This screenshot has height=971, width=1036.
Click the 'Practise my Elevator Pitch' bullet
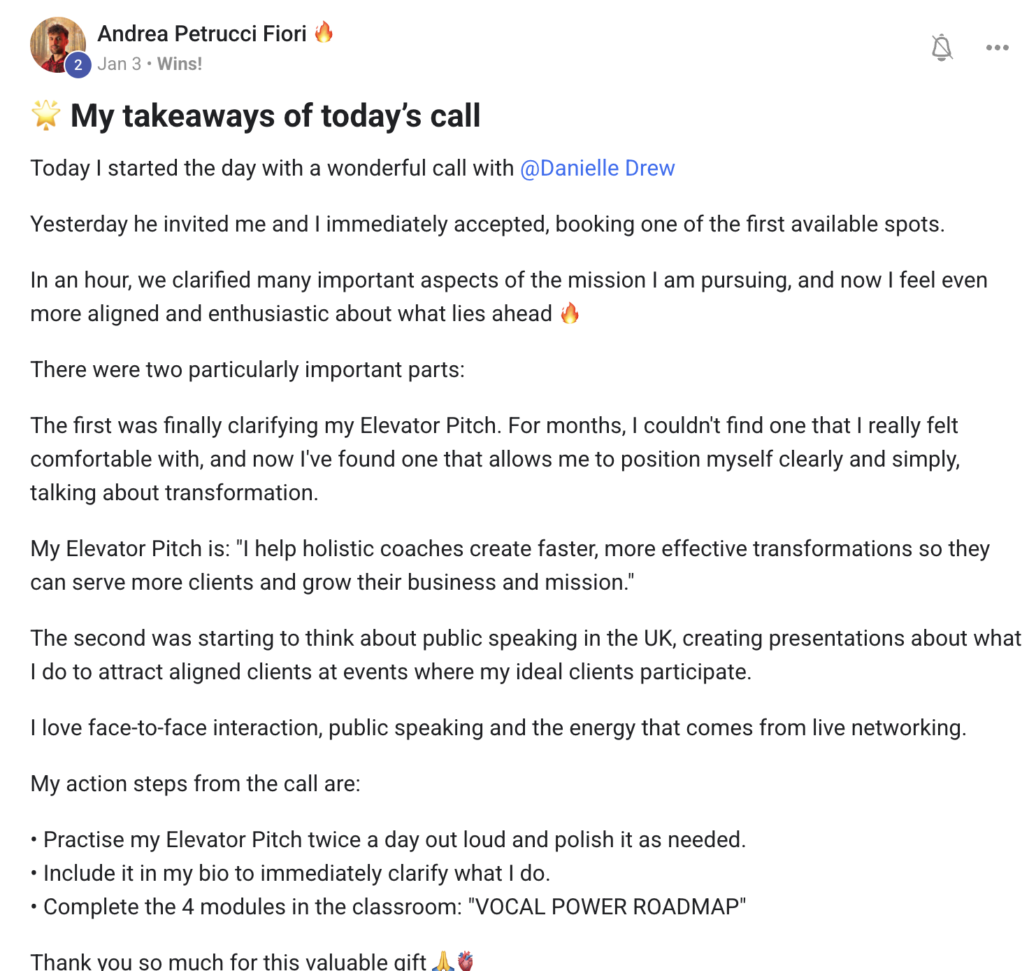coord(394,839)
